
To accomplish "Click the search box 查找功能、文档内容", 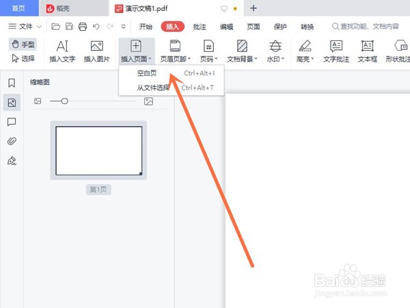I will (366, 27).
